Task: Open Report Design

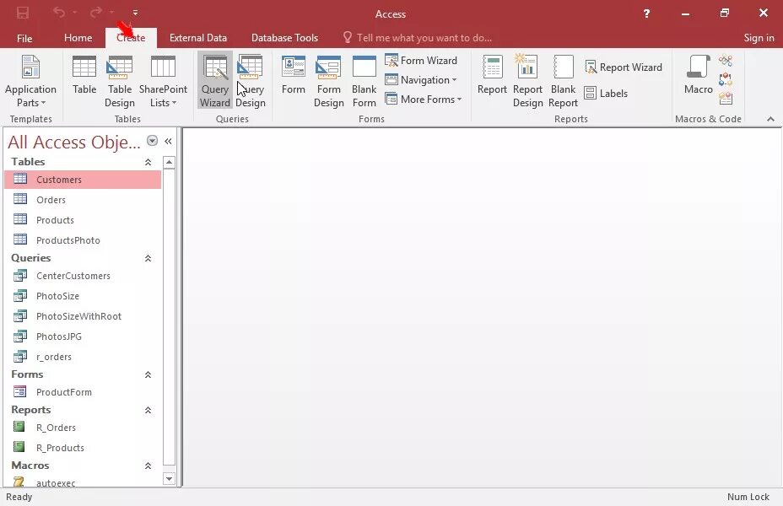Action: [527, 81]
